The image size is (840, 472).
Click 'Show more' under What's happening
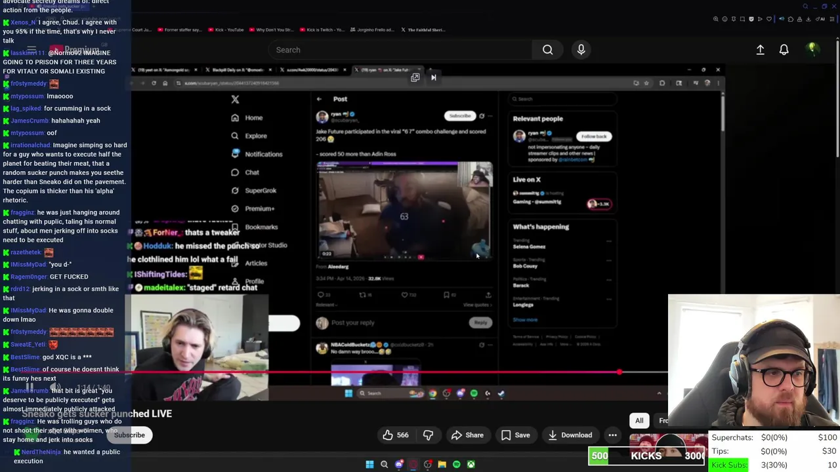(x=525, y=320)
